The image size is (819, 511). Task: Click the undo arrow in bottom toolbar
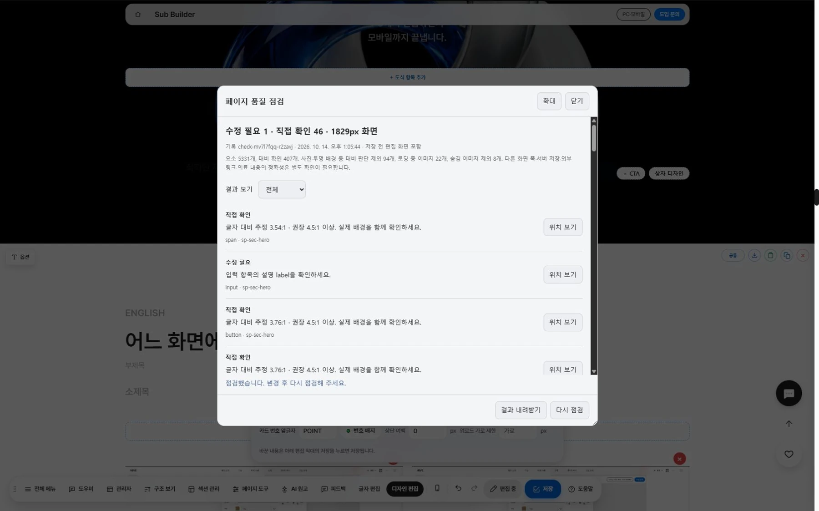point(458,488)
